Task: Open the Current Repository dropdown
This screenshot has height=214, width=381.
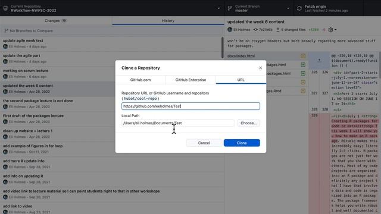Action: click(x=112, y=8)
